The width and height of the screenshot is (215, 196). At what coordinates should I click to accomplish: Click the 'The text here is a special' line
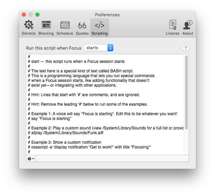pyautogui.click(x=81, y=71)
